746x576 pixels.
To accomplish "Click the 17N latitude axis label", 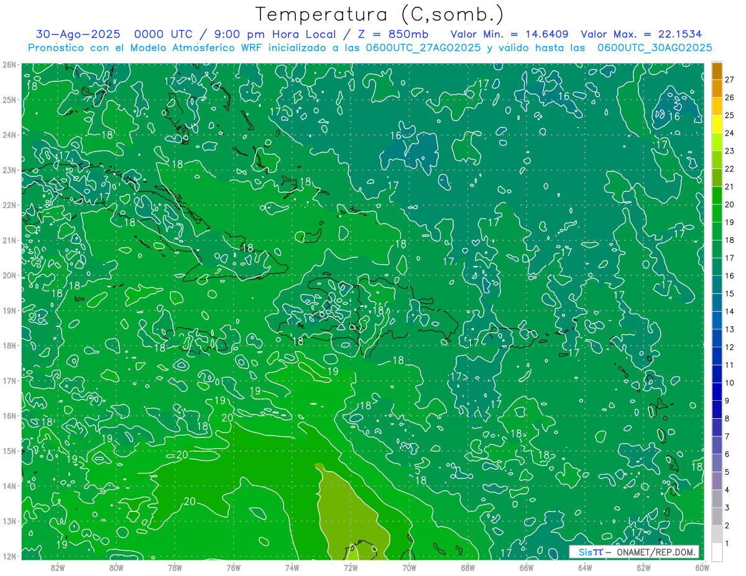I will [x=9, y=380].
